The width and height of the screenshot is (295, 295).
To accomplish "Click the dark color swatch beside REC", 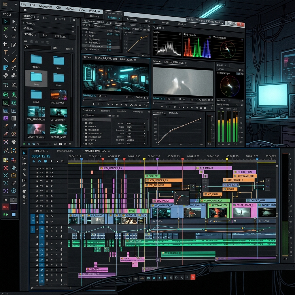I will point(14,207).
